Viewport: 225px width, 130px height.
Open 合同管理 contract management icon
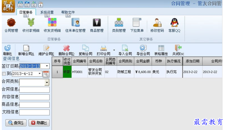coord(11,22)
